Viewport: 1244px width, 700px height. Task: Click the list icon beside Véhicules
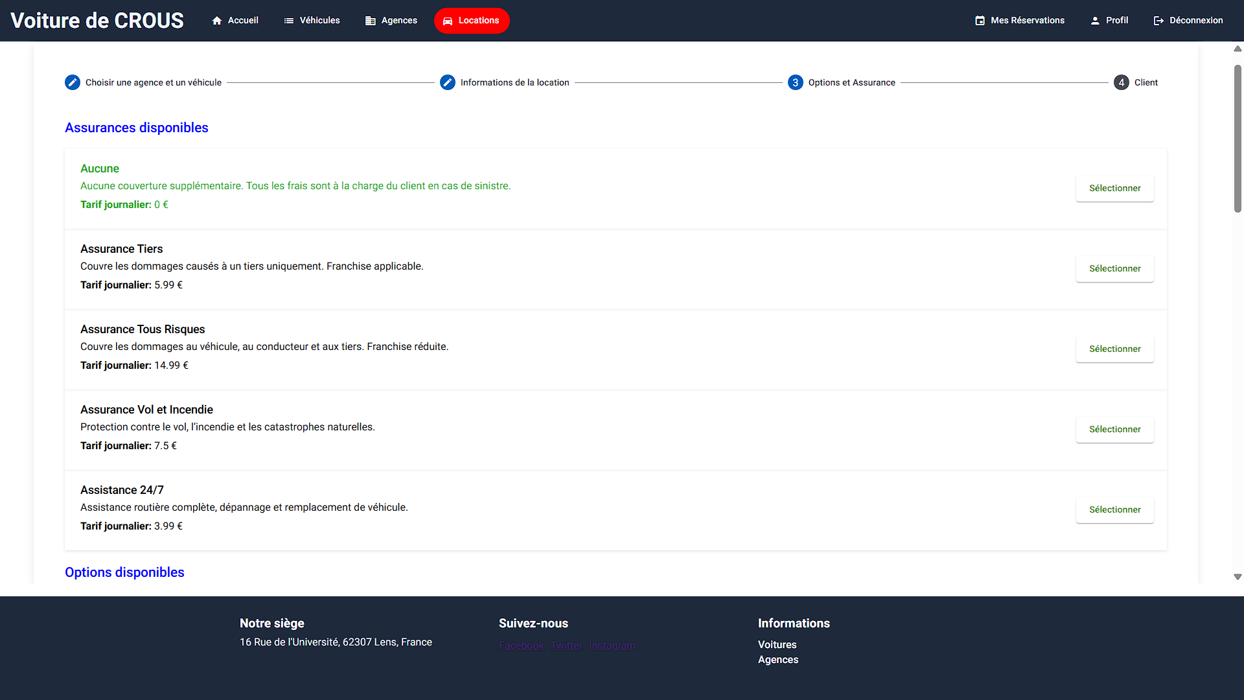pos(289,21)
